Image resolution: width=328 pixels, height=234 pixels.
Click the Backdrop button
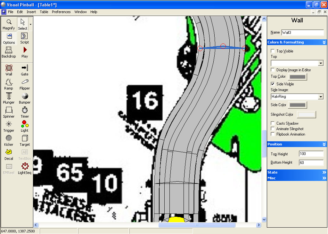click(9, 52)
